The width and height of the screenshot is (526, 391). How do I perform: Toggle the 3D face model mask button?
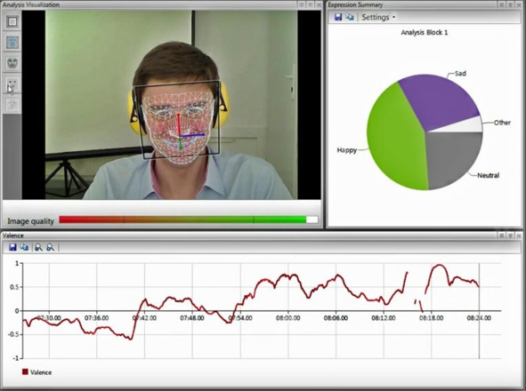pos(12,63)
